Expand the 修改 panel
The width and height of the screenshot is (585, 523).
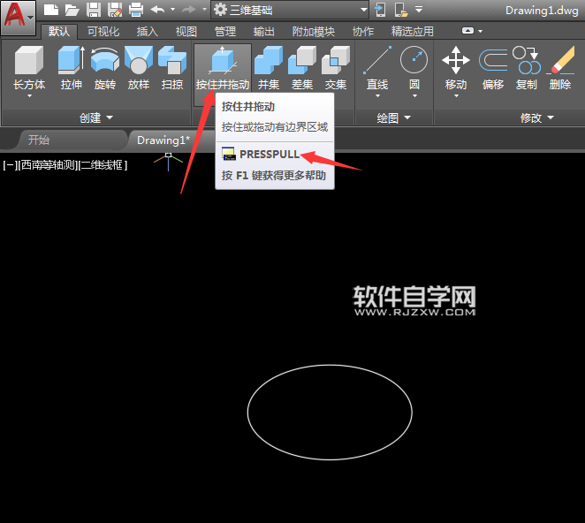pyautogui.click(x=537, y=117)
